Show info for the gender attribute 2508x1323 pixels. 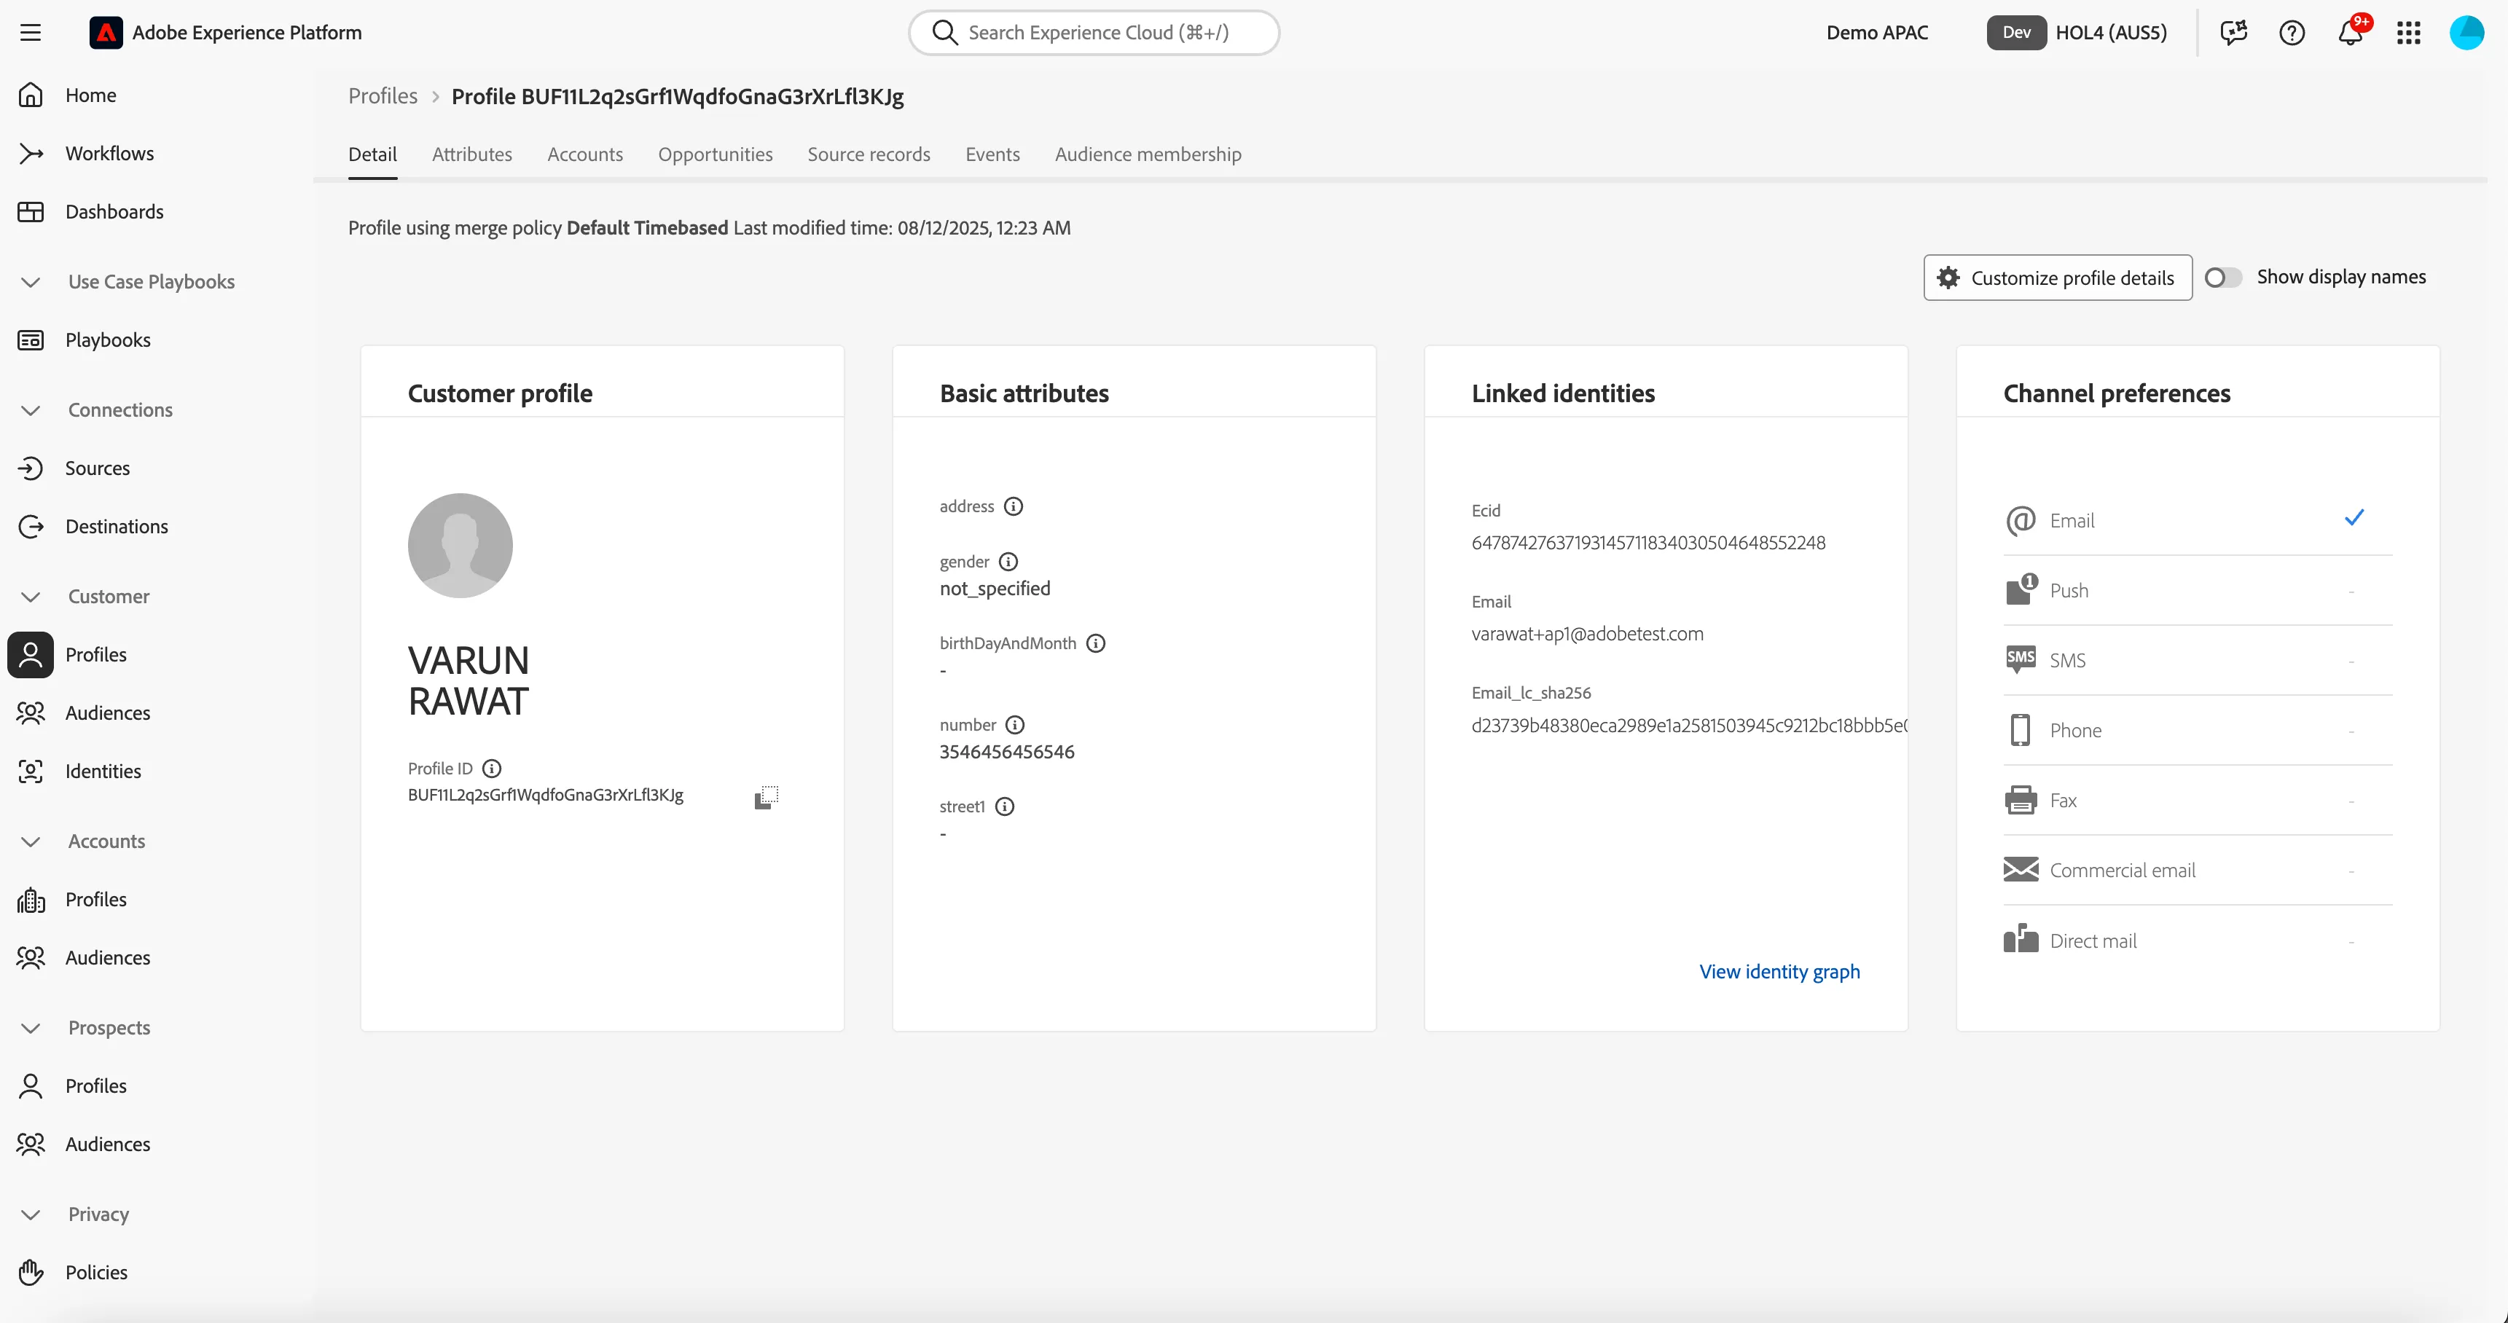[x=1008, y=562]
